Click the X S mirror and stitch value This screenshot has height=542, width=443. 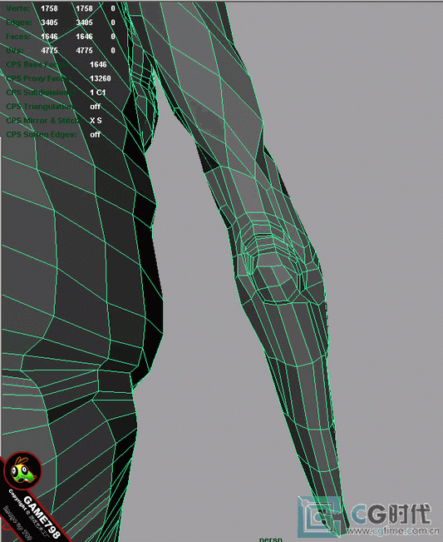coord(96,121)
